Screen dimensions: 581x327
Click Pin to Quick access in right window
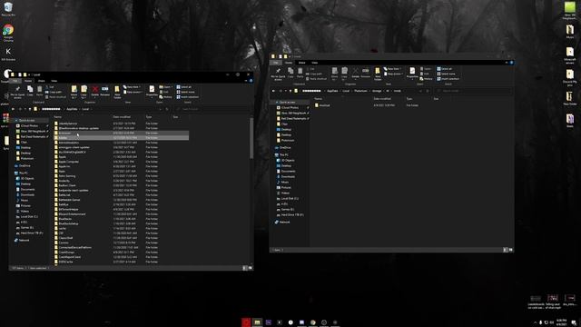[278, 74]
